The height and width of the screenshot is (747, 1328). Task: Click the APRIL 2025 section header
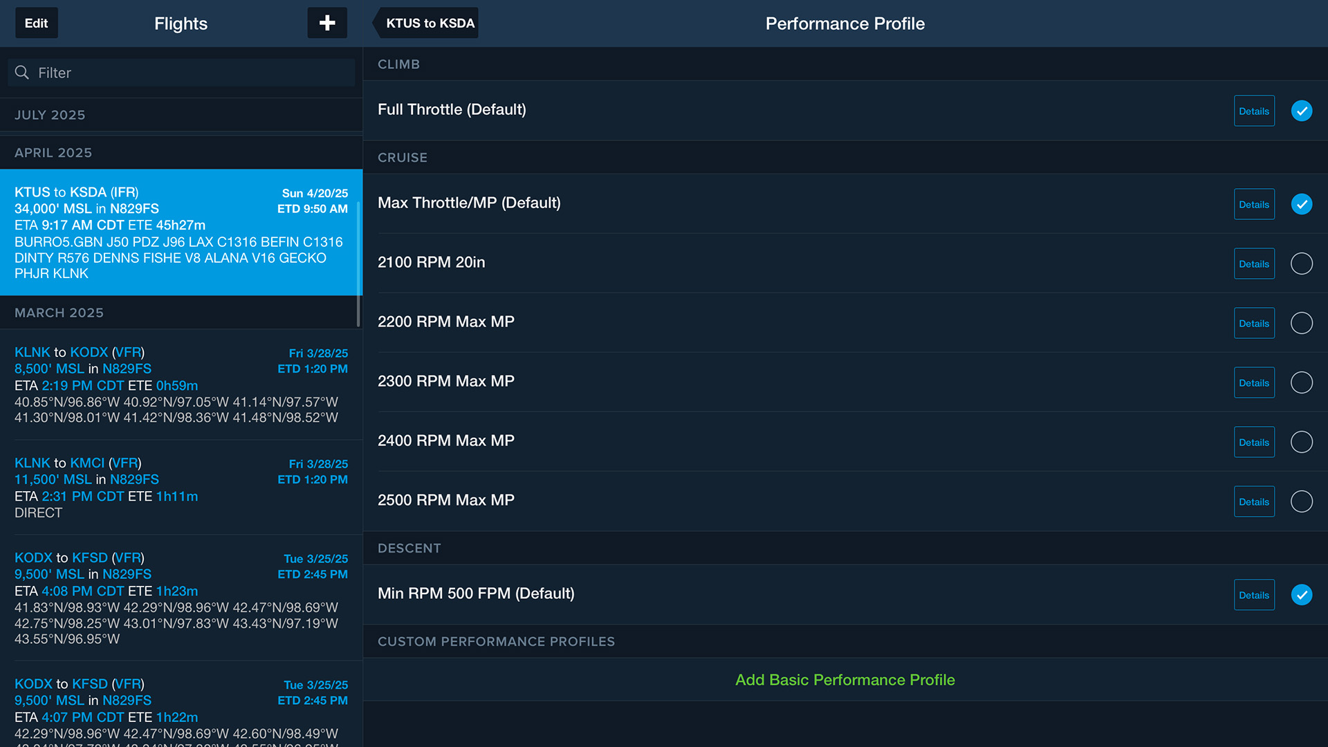pos(181,153)
